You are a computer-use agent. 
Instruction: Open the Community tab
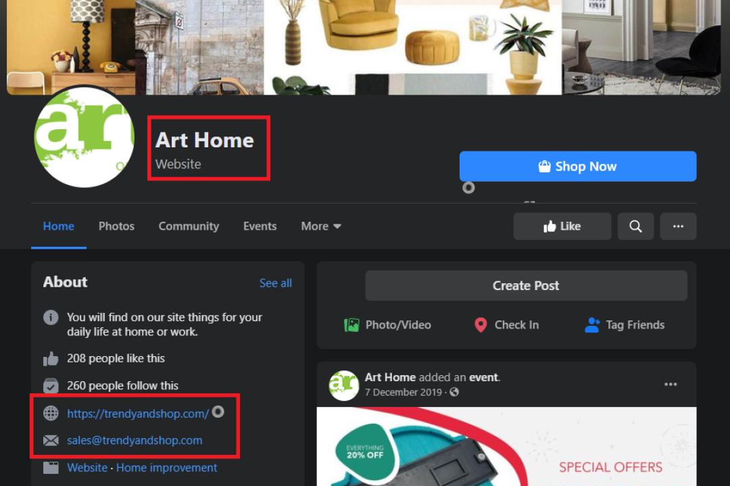click(x=189, y=226)
